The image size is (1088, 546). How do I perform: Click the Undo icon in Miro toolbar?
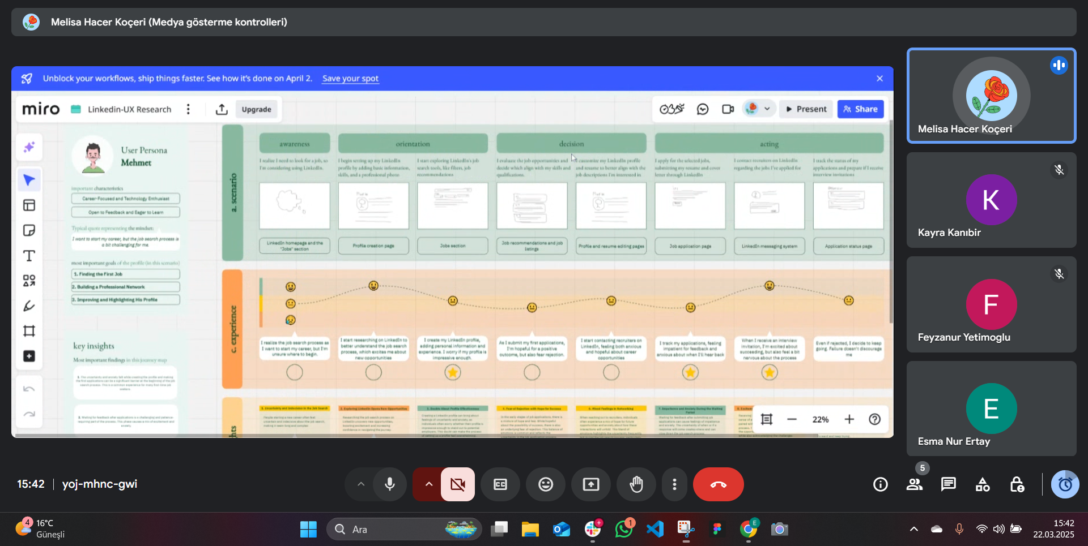click(29, 389)
